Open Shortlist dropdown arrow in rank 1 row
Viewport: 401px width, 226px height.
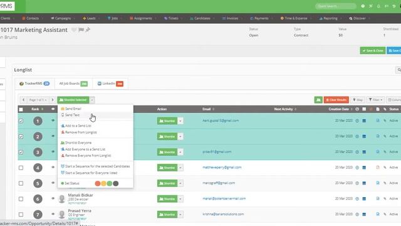tap(180, 121)
